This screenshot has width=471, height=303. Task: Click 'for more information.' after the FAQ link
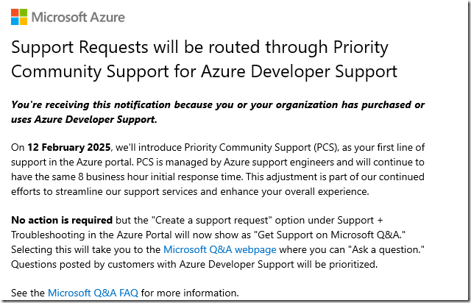click(x=190, y=293)
